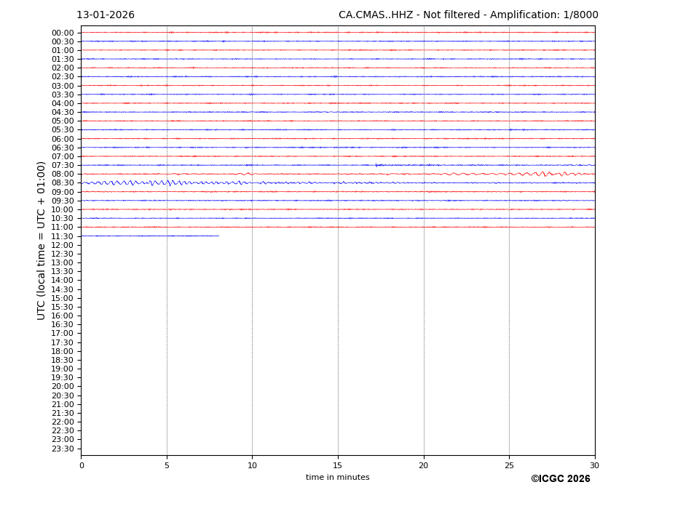Click the right end of the partial 11:30 trace
The image size is (675, 506).
tap(218, 236)
